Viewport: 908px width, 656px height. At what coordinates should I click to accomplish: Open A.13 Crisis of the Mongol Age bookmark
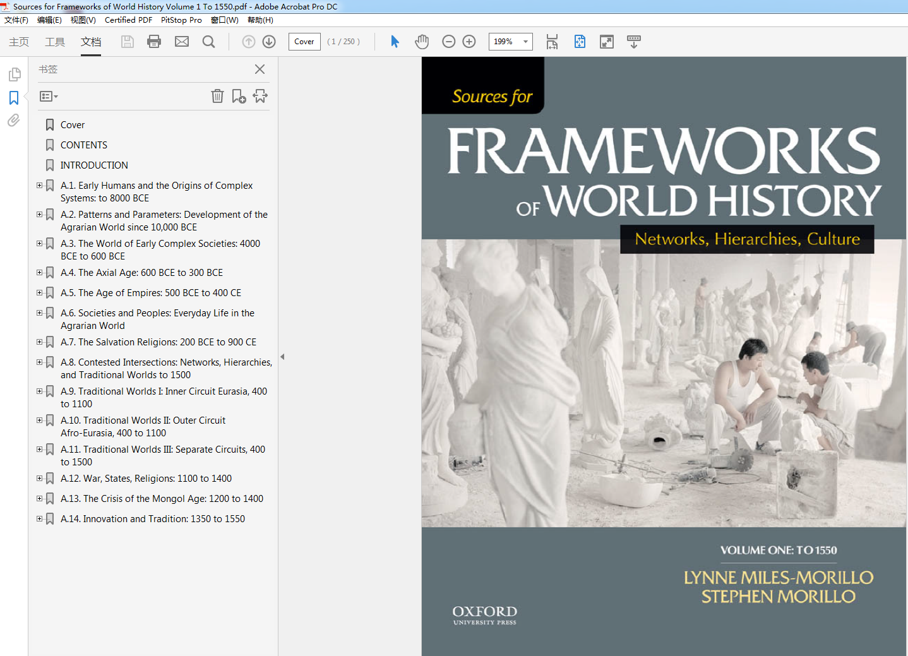(162, 499)
